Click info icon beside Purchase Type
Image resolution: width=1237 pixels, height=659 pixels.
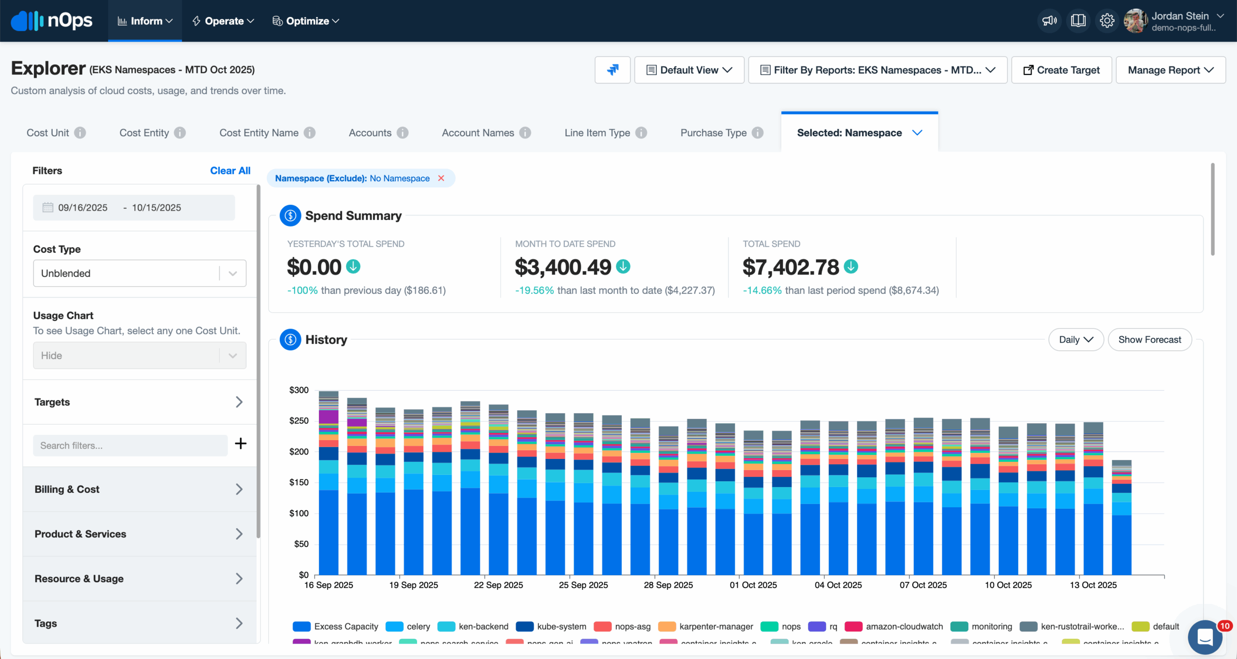coord(758,133)
